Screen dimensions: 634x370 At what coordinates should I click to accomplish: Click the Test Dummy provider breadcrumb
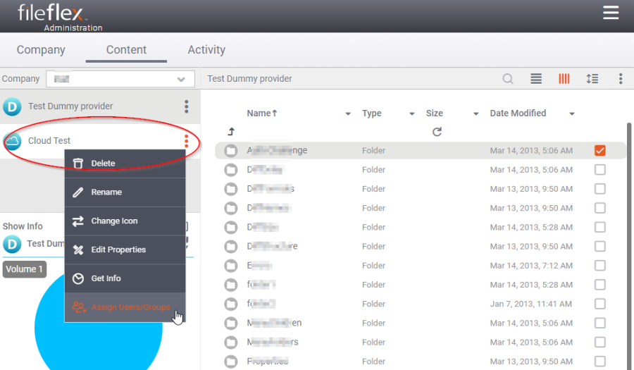[249, 79]
